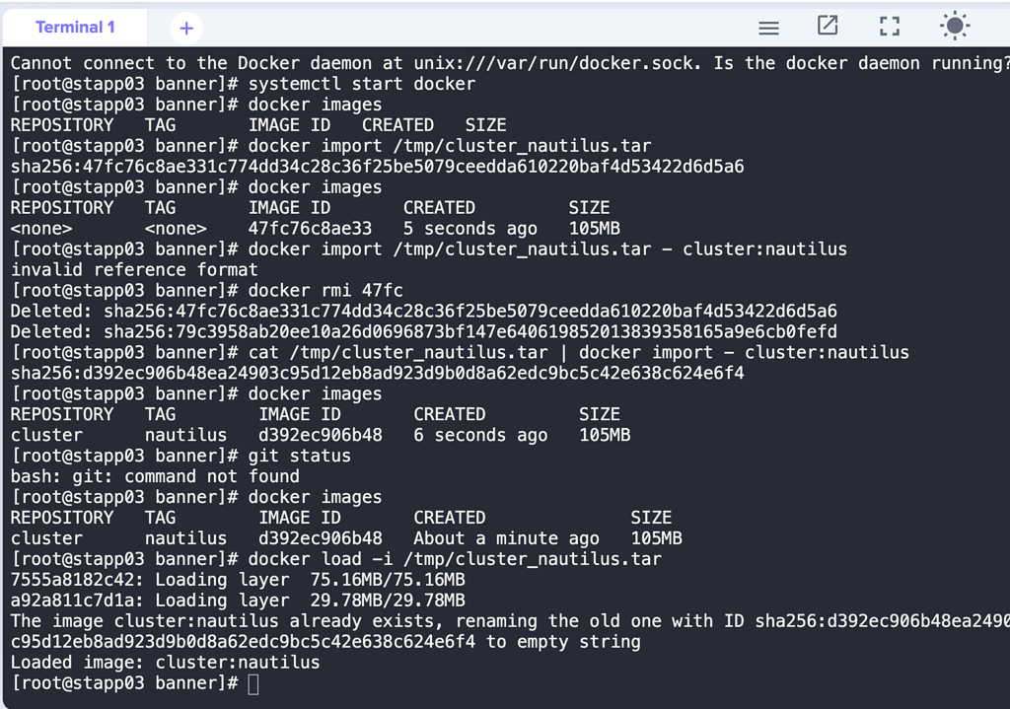Click the 'a92a811c7d1a: Loading layer' line

point(238,601)
